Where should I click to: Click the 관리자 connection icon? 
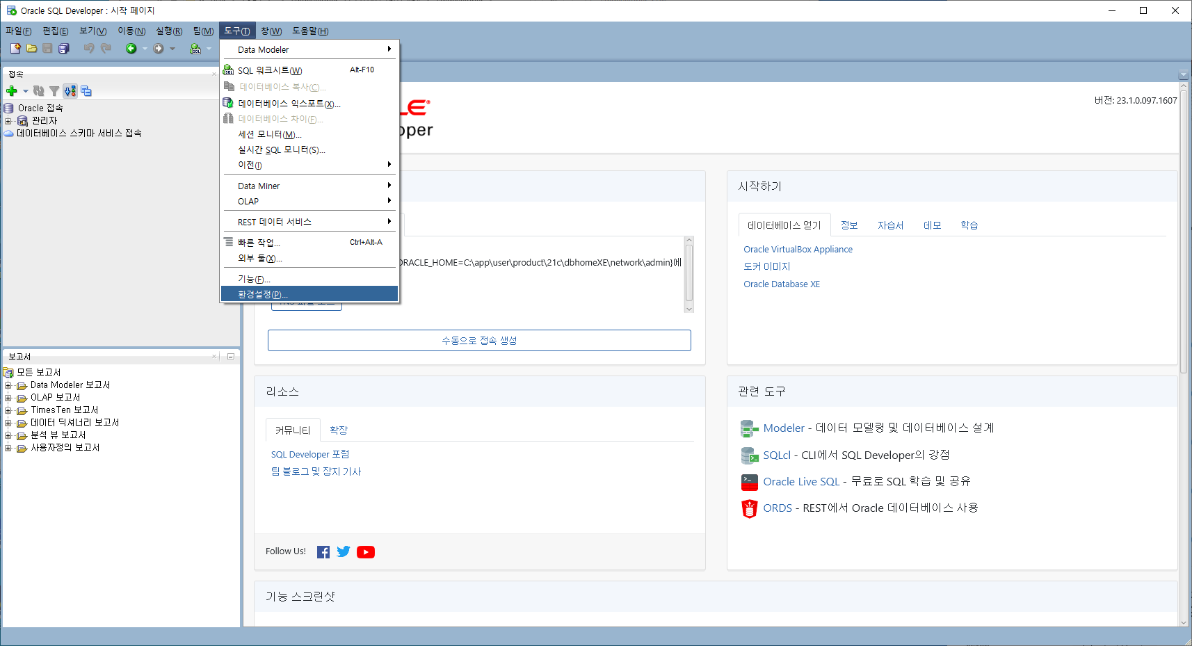pyautogui.click(x=23, y=121)
